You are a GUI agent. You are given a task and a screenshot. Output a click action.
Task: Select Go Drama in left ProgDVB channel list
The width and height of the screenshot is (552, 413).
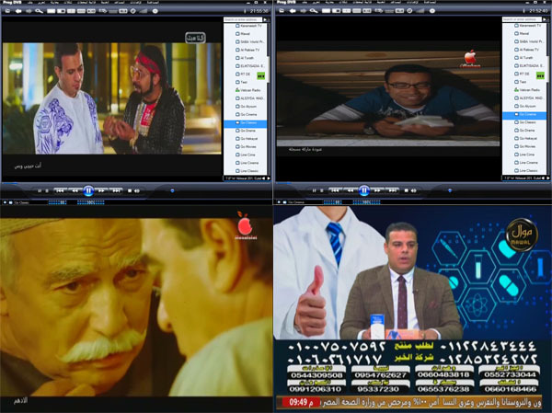click(x=246, y=131)
